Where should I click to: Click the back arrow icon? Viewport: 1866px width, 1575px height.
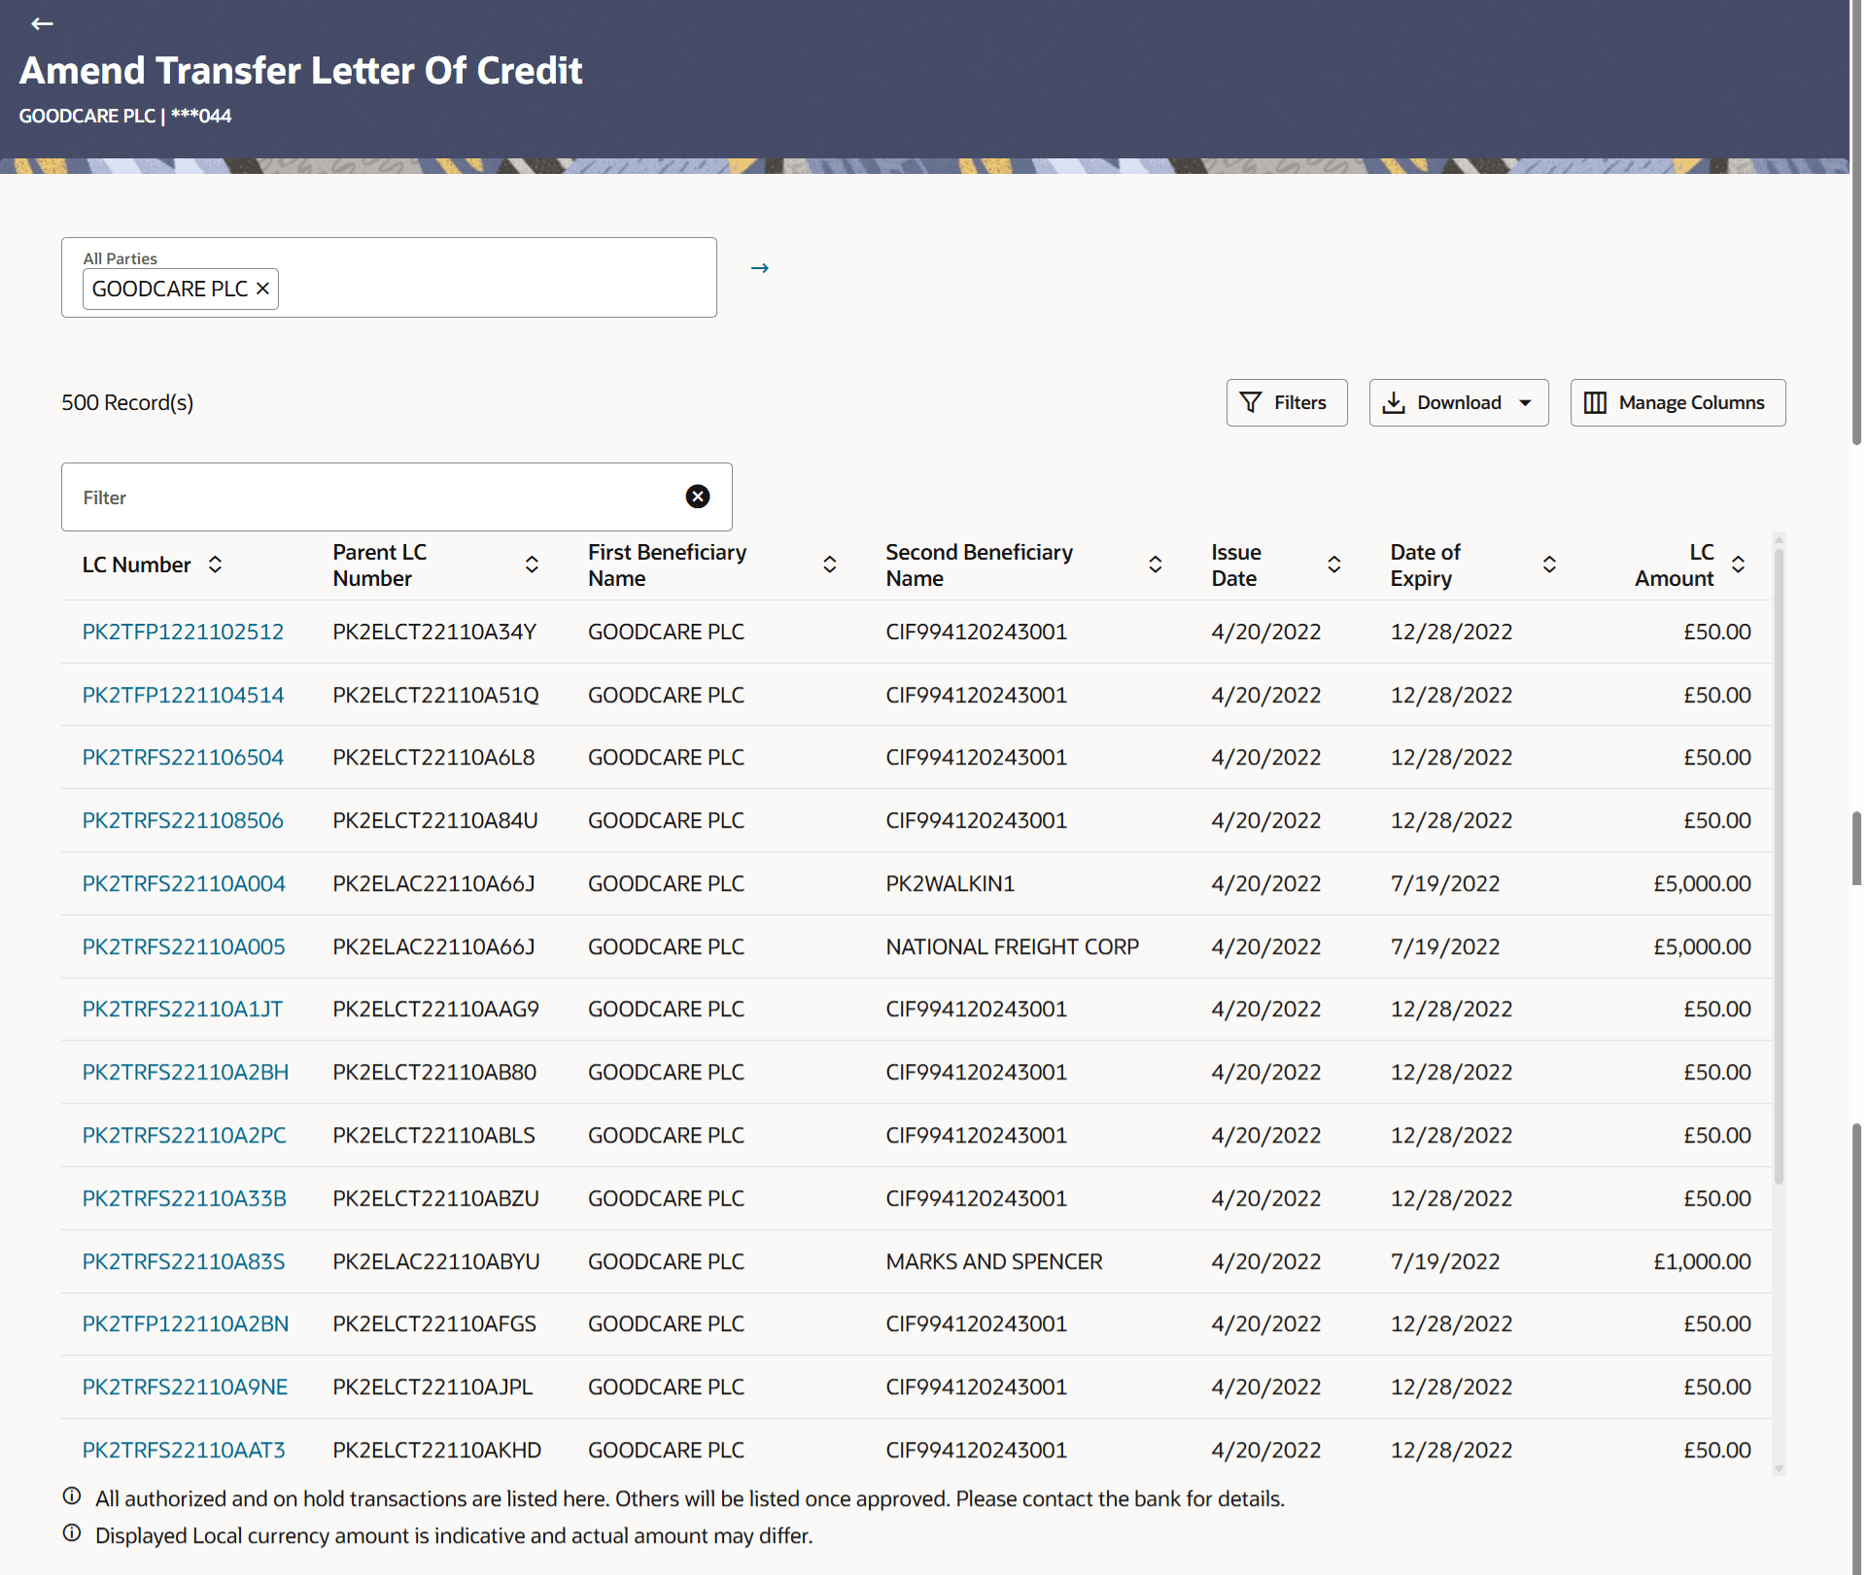(42, 23)
